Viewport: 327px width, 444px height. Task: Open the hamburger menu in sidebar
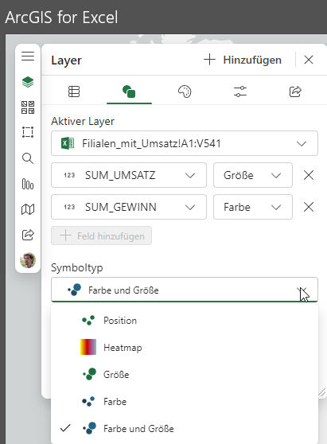[x=28, y=56]
